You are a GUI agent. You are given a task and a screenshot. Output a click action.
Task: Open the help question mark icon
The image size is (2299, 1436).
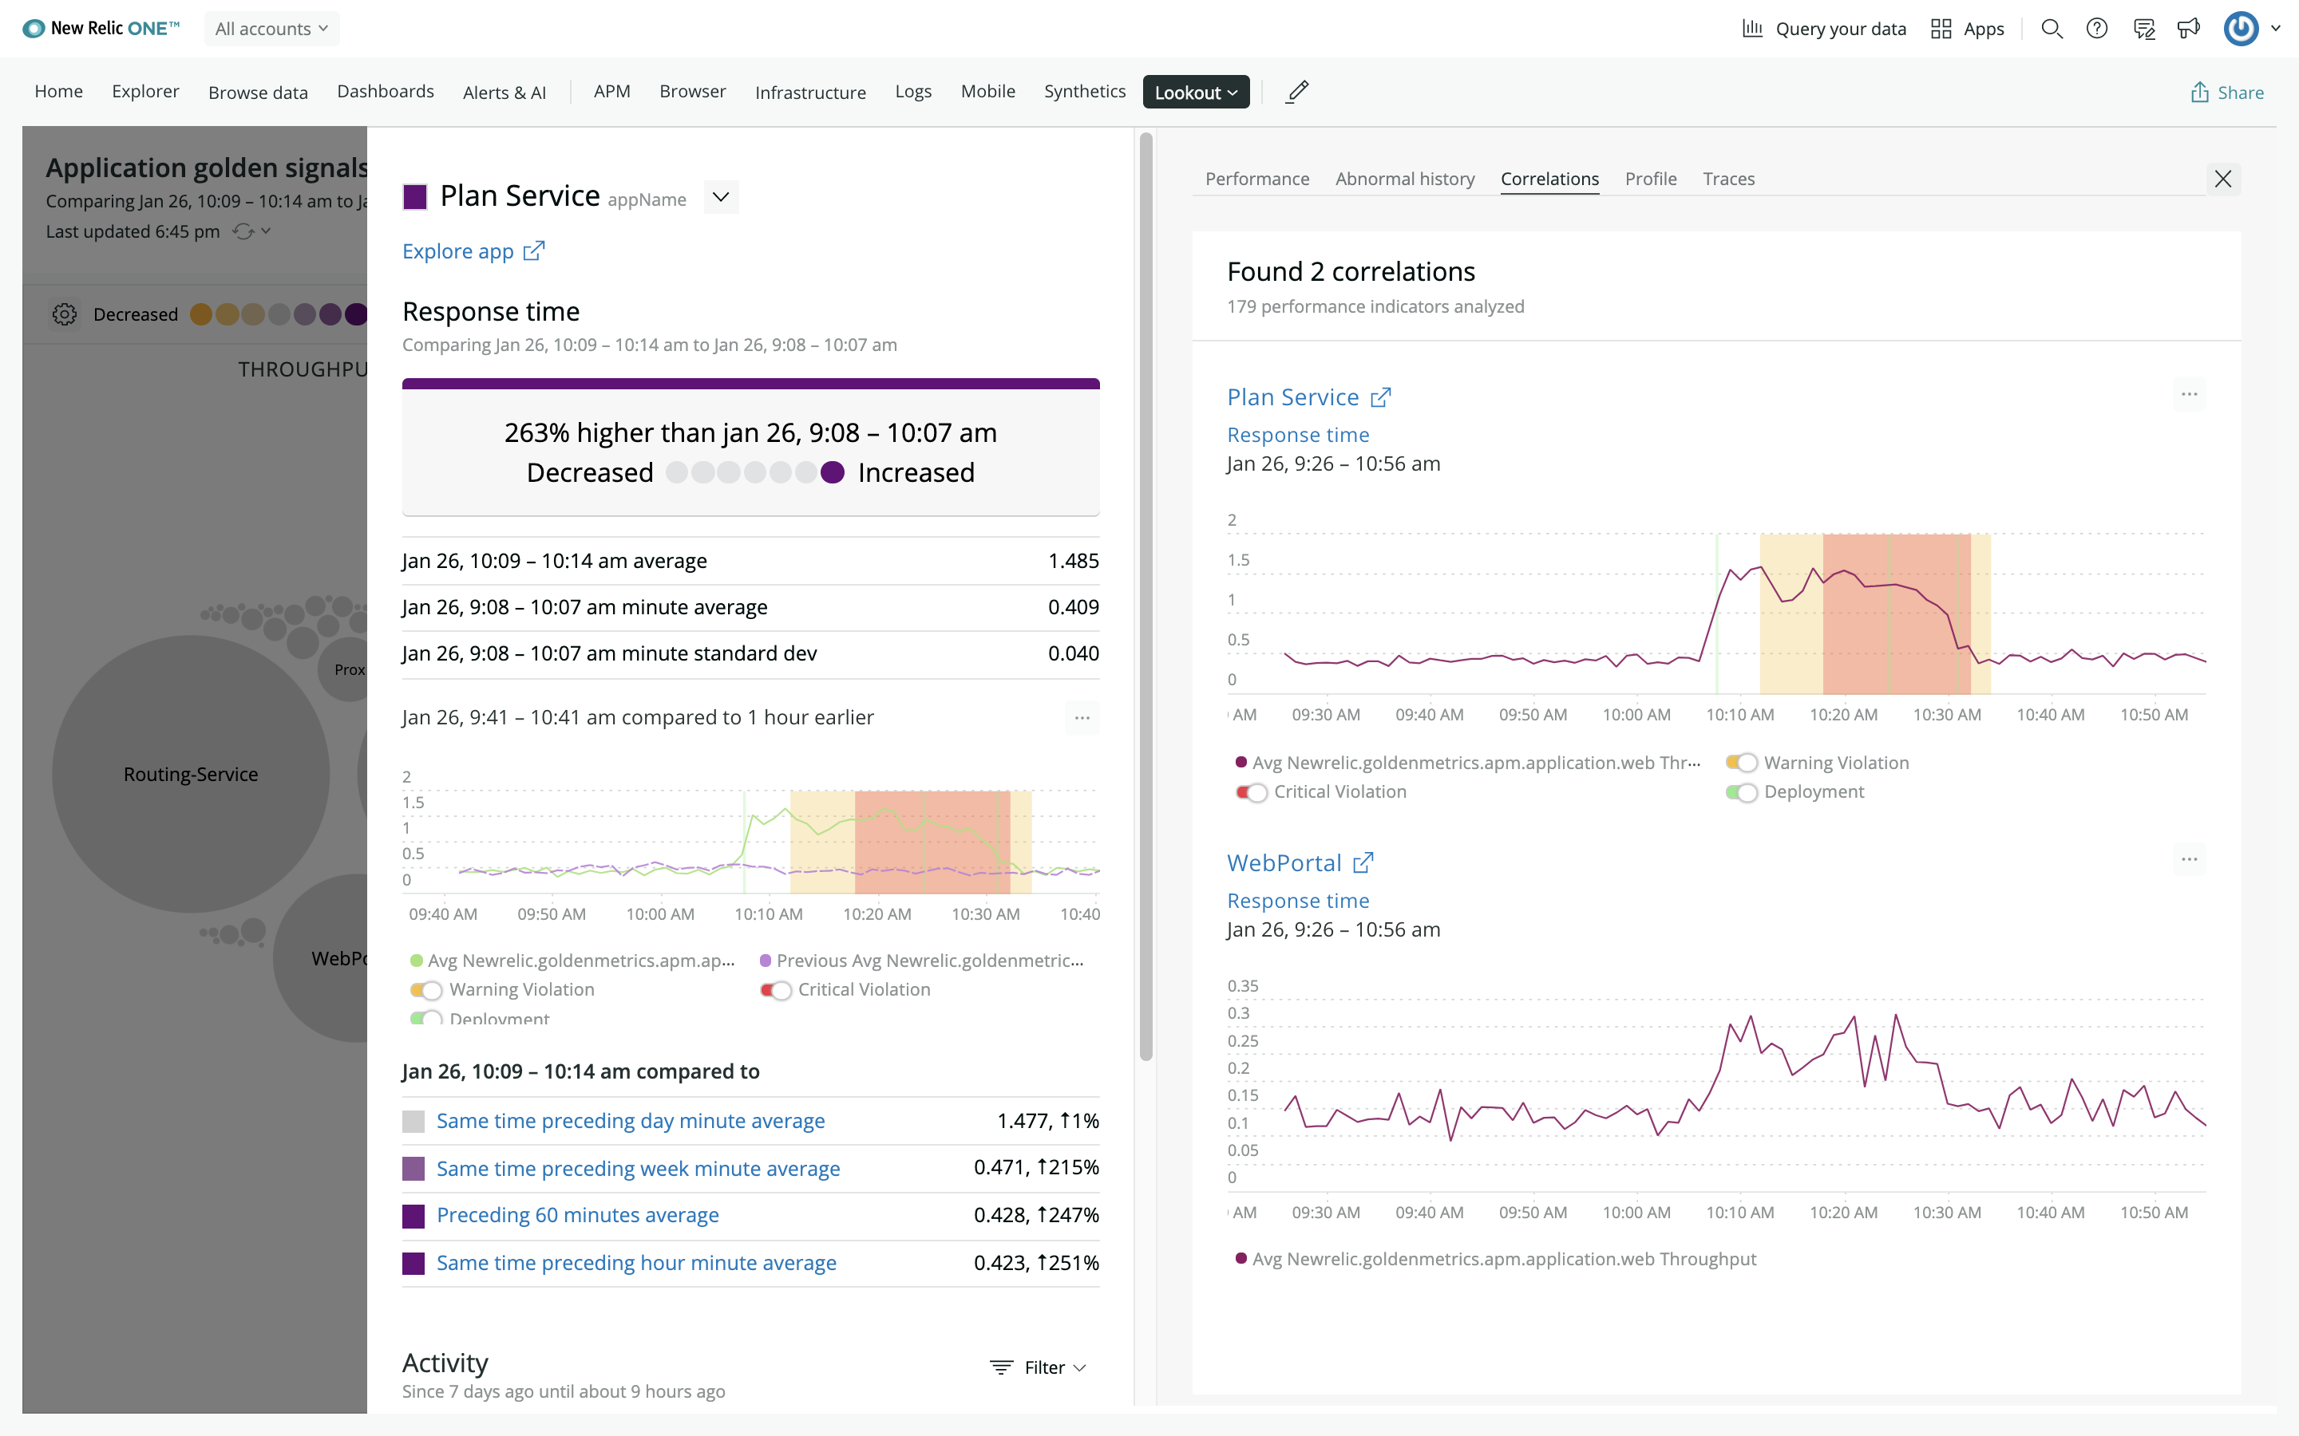tap(2097, 29)
